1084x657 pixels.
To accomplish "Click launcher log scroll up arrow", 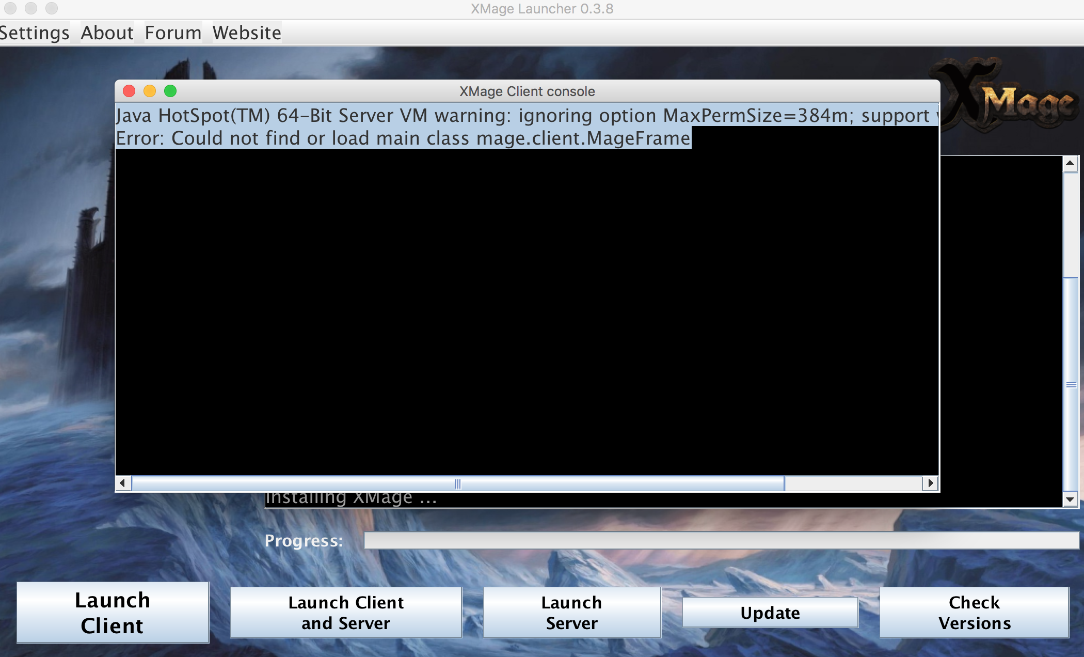I will [x=1070, y=164].
